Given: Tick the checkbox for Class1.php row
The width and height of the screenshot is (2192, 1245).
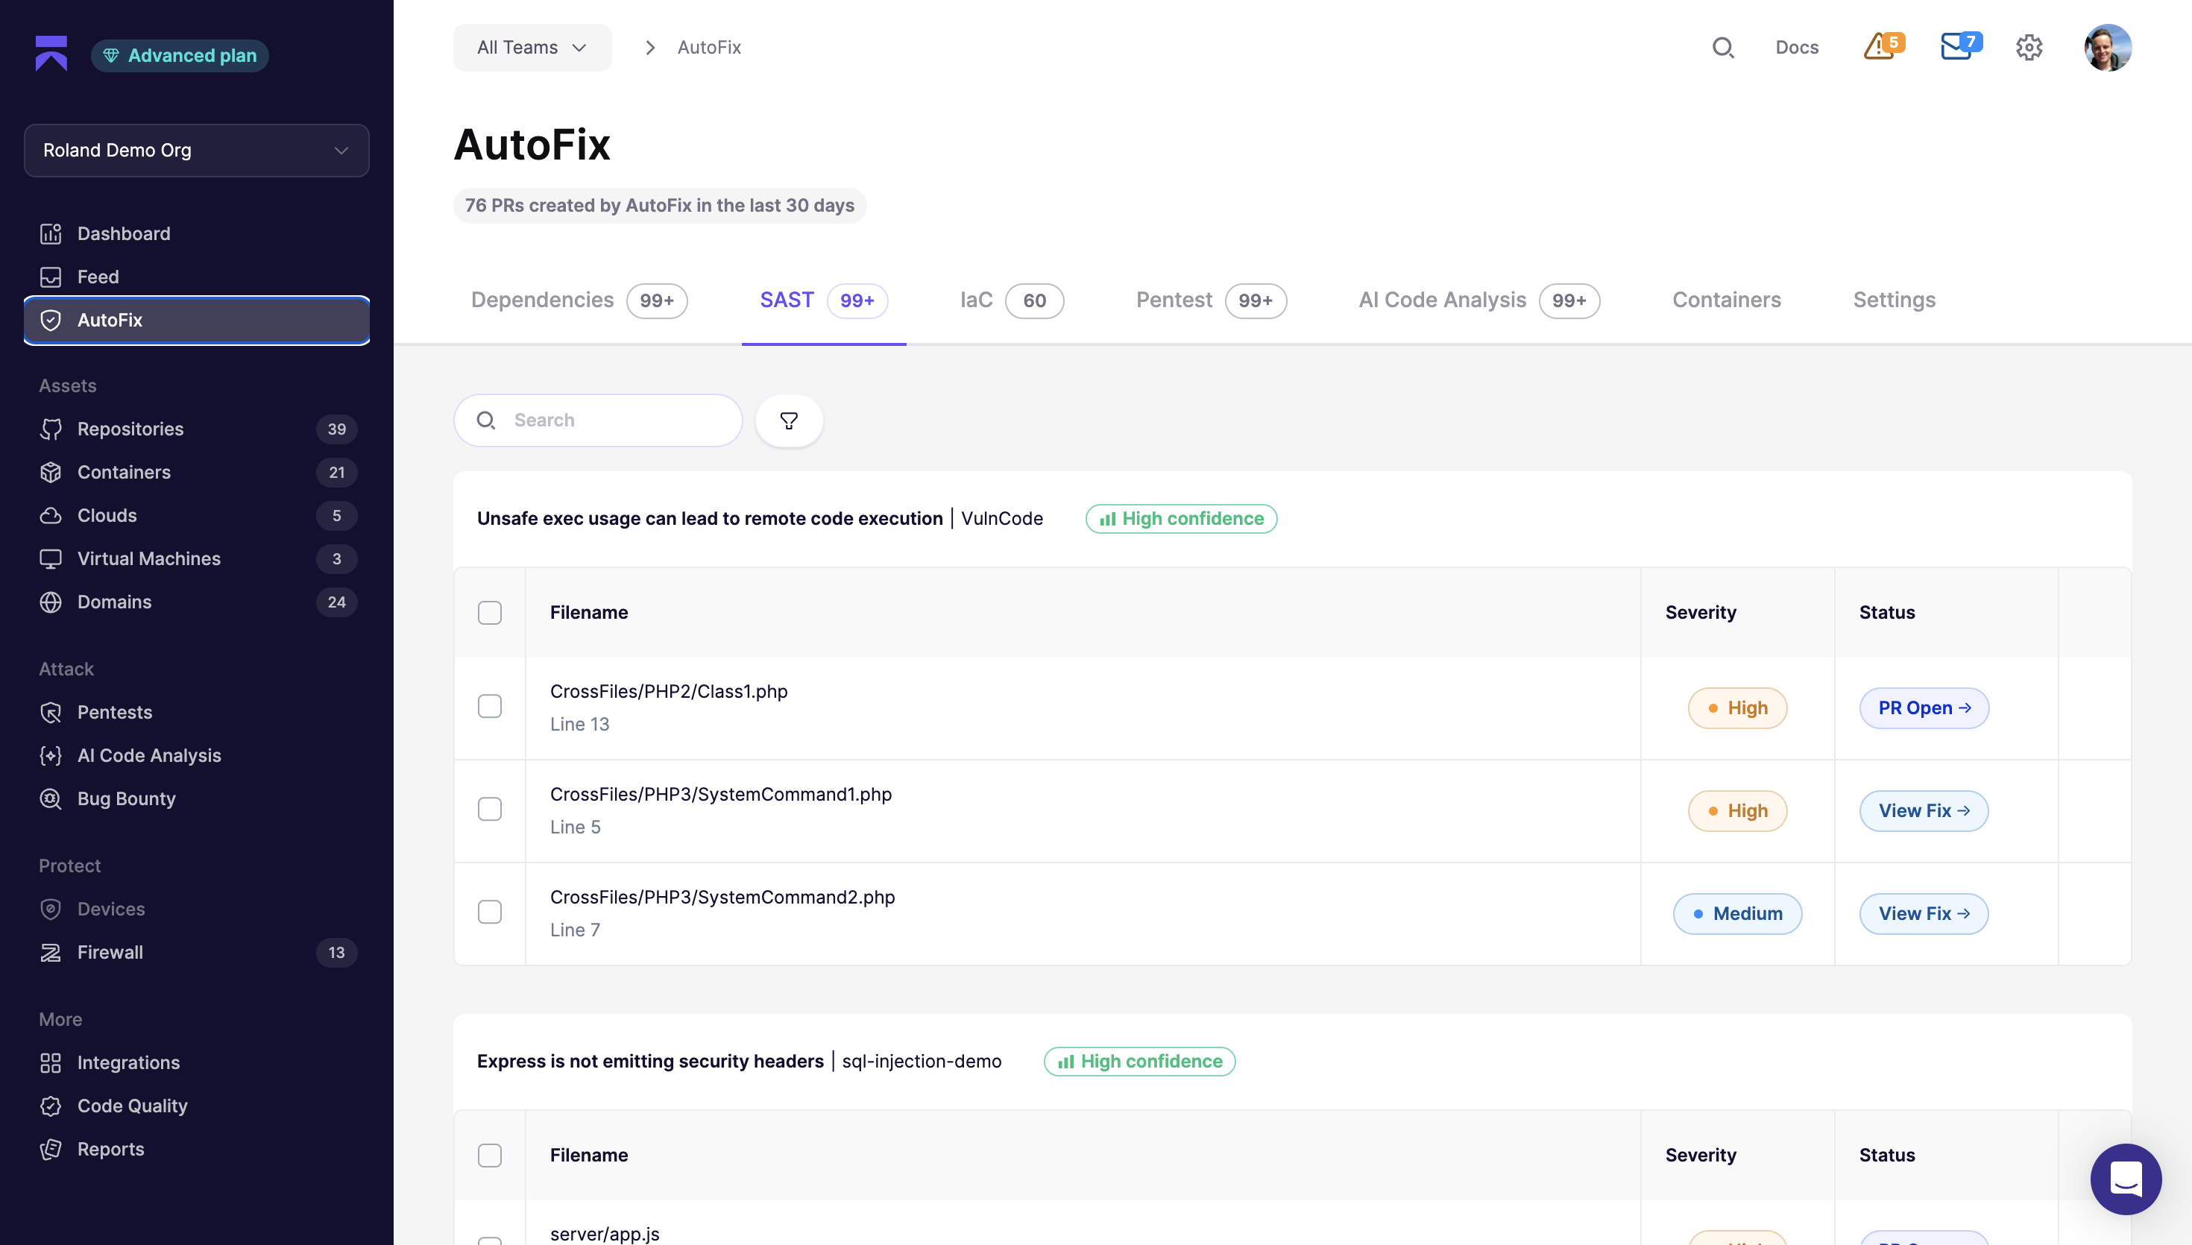Looking at the screenshot, I should (x=490, y=706).
